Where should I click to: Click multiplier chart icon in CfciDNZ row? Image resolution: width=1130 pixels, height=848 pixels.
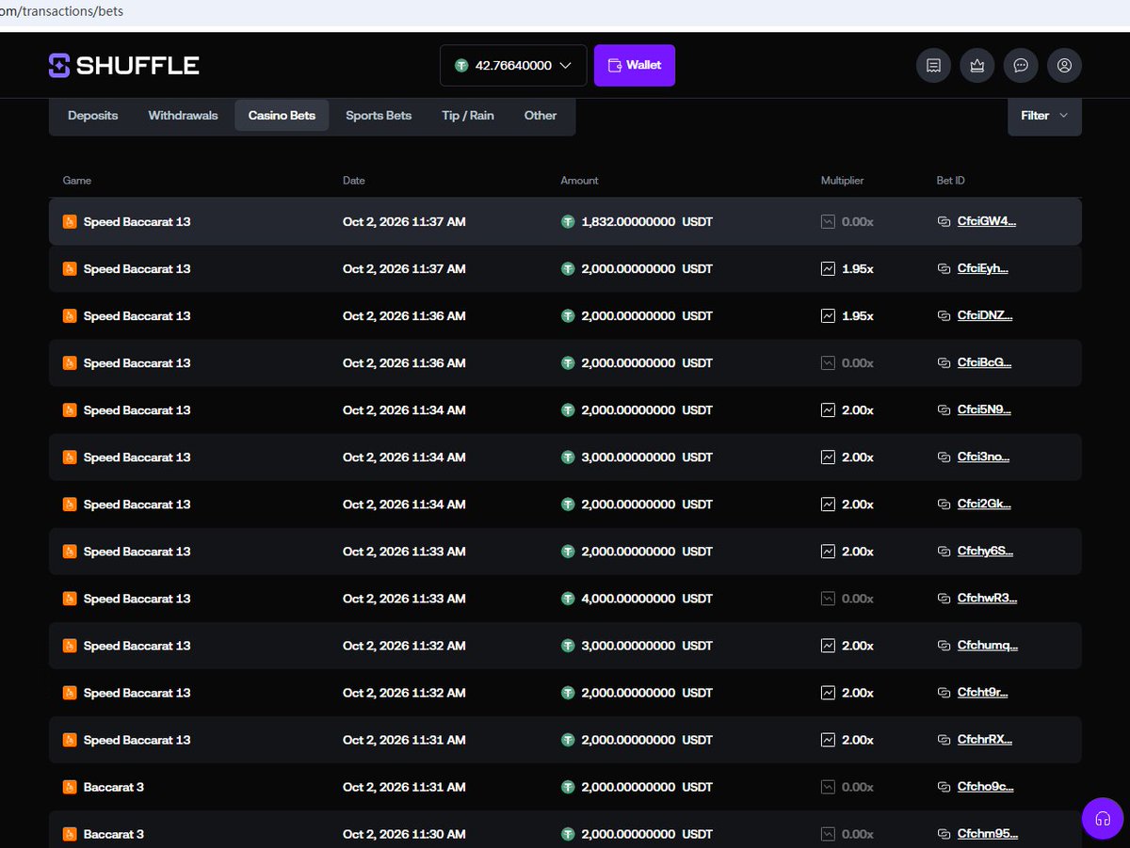(828, 316)
